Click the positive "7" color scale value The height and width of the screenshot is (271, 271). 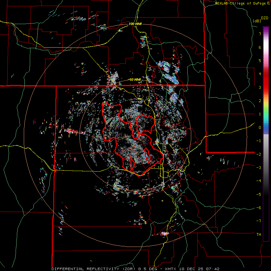click(260, 34)
